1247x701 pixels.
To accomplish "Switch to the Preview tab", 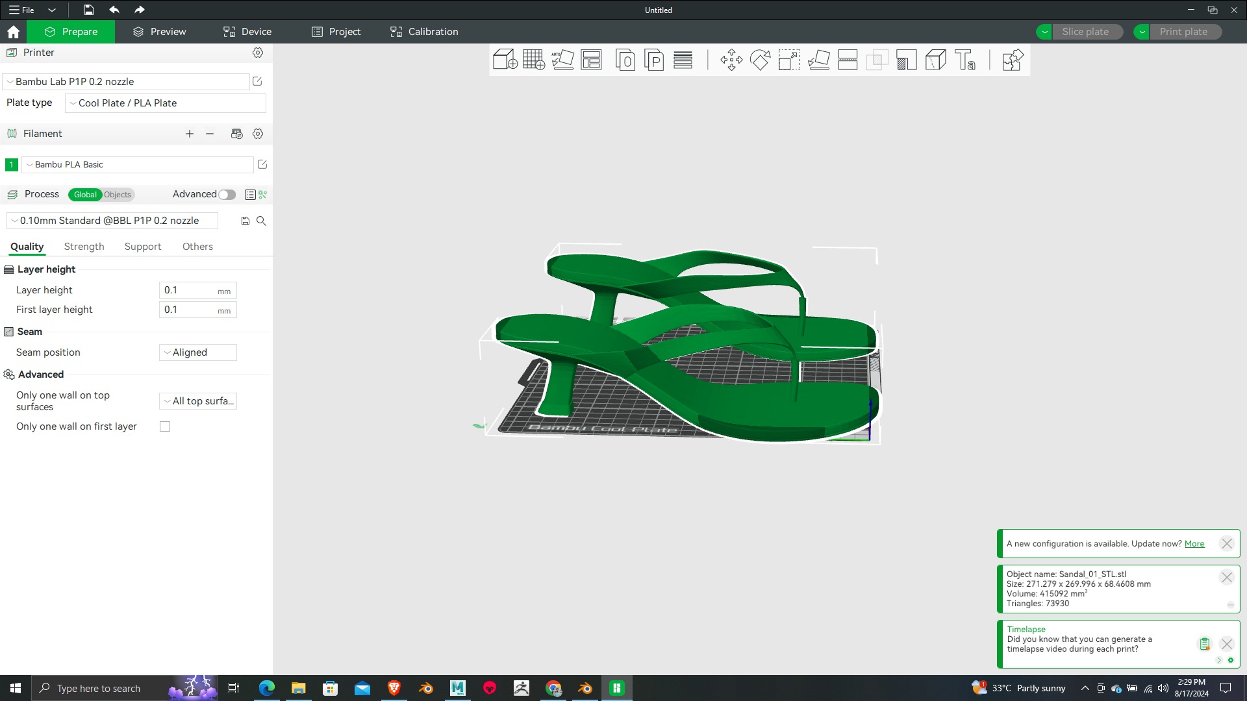I will click(x=159, y=32).
